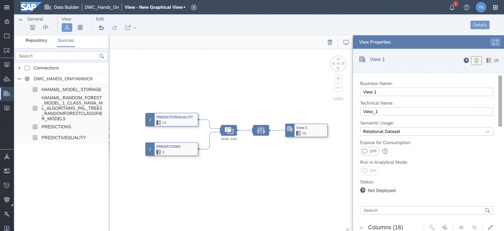Screen dimensions: 504x231
Task: Edit columns with the pencil icon
Action: tap(490, 227)
